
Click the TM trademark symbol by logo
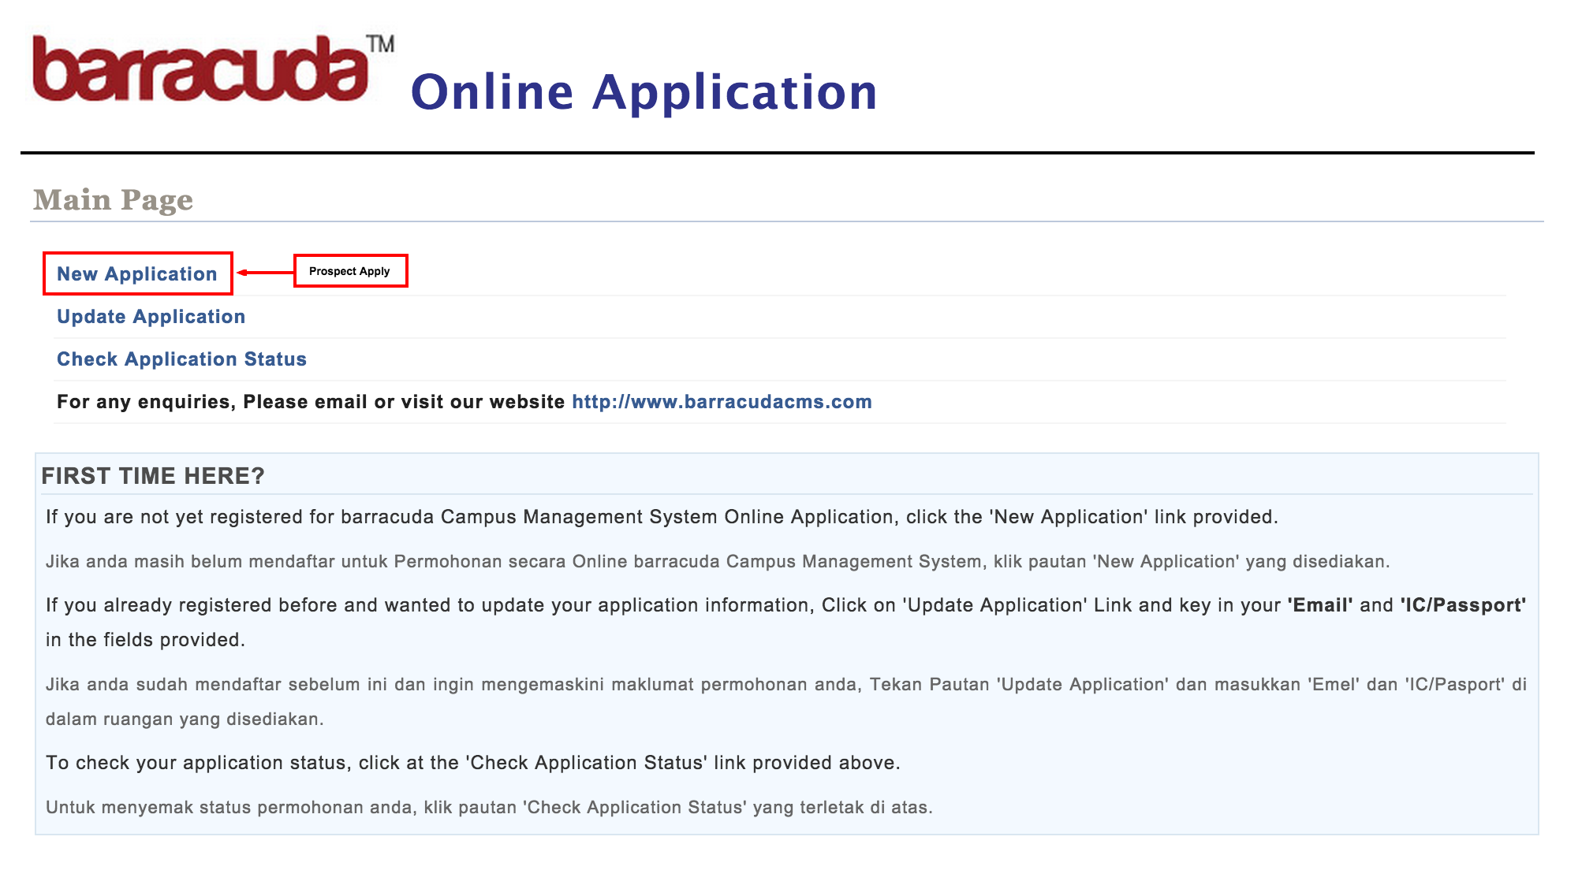[x=381, y=44]
